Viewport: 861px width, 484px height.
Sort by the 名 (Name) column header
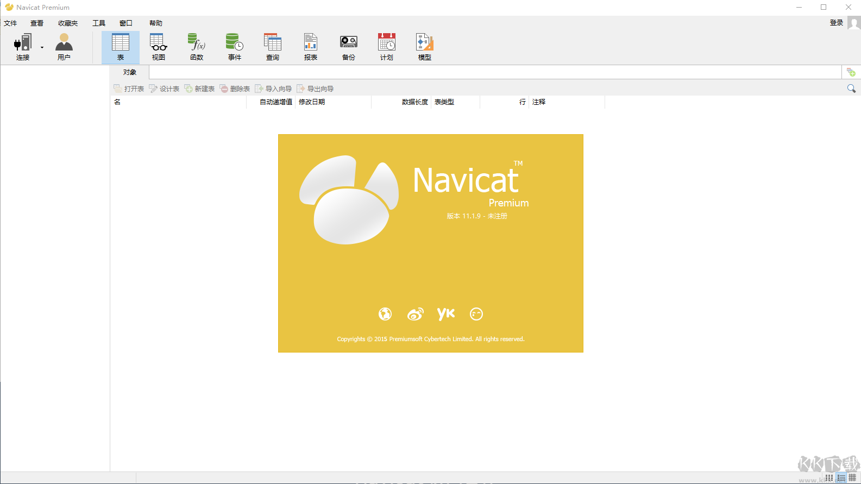pos(179,102)
